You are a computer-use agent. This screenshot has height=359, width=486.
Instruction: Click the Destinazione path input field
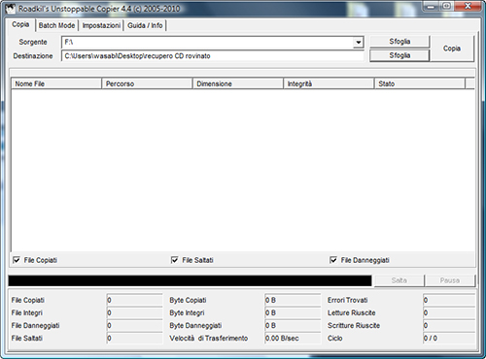tap(213, 56)
